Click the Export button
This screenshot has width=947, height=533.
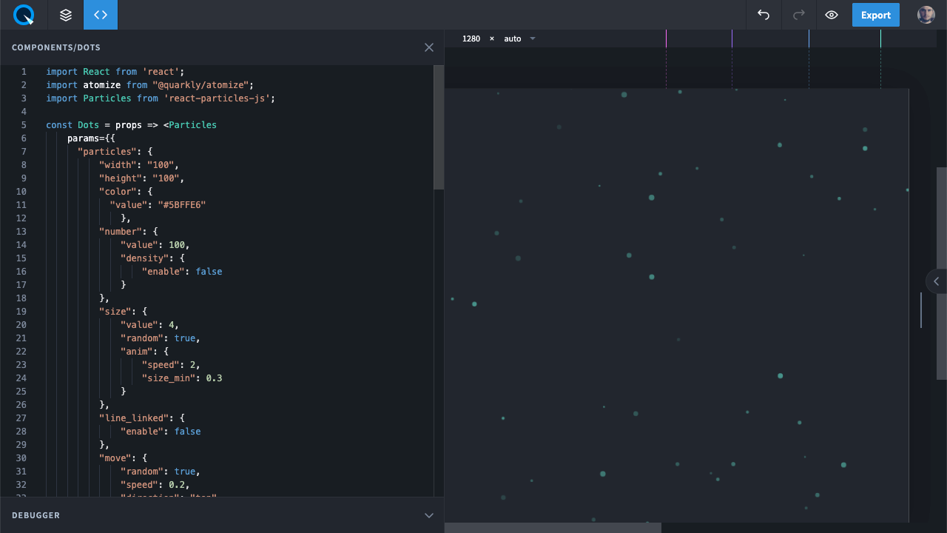875,15
